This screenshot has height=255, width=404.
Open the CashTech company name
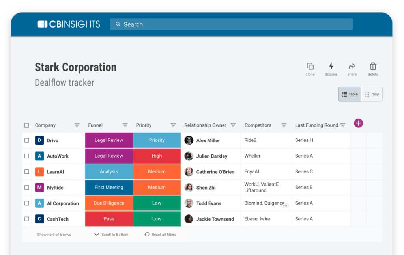click(x=58, y=219)
